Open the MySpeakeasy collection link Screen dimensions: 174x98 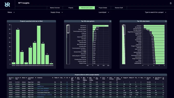pos(40,97)
